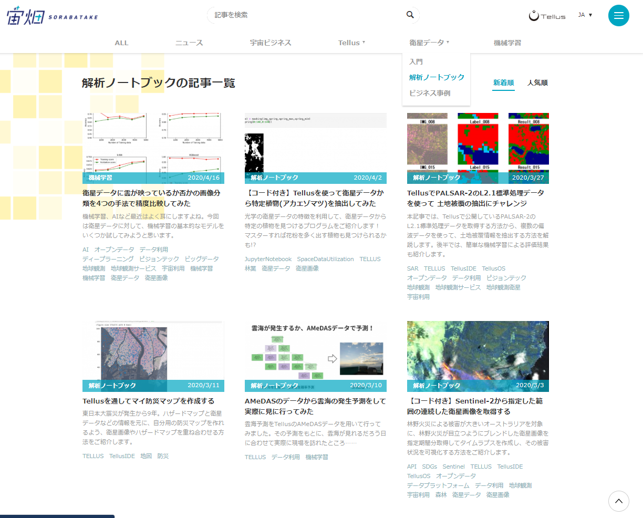The image size is (643, 518).
Task: Click the 地球観測衛星 tag
Action: coord(503,287)
